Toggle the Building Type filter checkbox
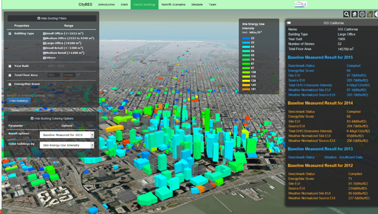This screenshot has width=378, height=214. click(x=10, y=34)
